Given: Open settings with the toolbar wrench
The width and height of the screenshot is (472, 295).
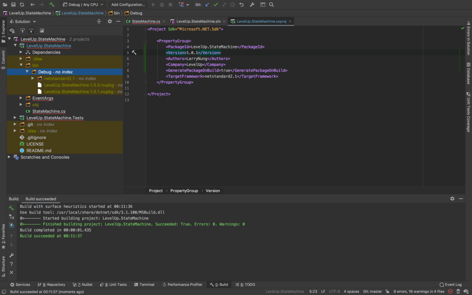Looking at the screenshot, I should pos(252,5).
